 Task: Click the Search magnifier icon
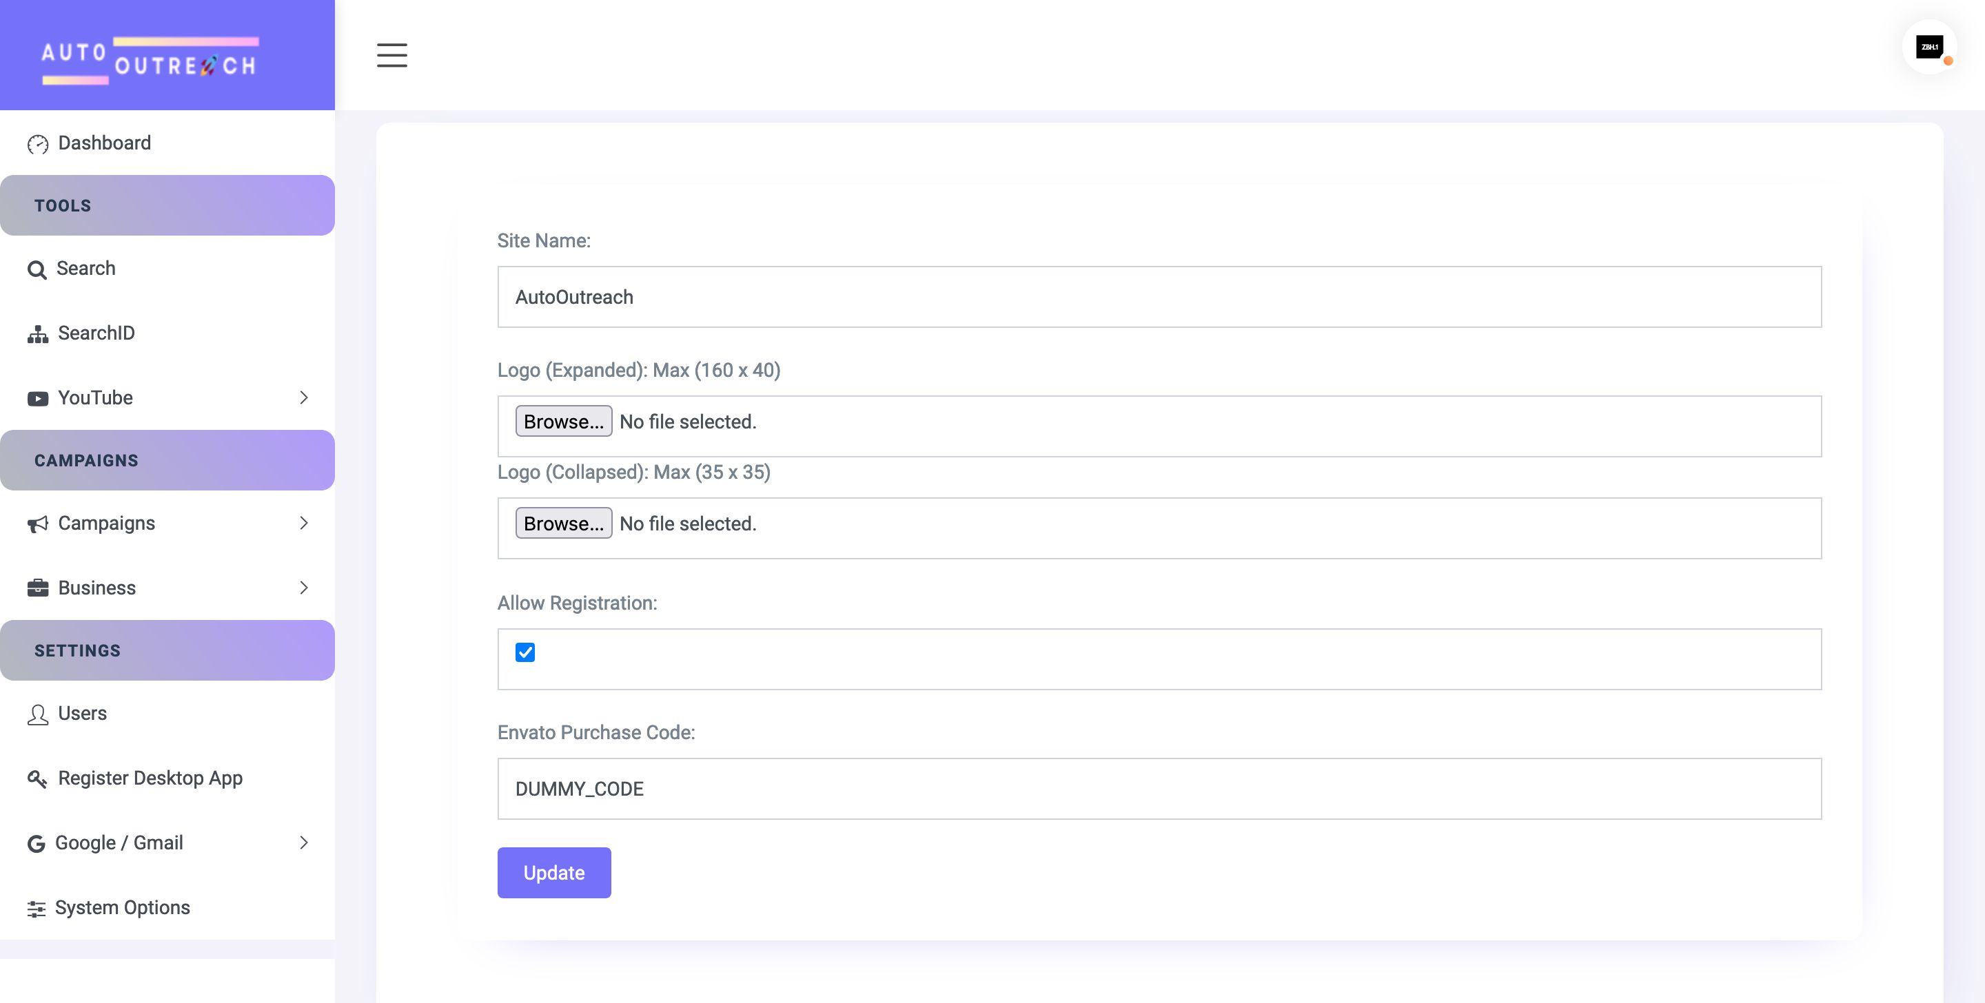37,269
